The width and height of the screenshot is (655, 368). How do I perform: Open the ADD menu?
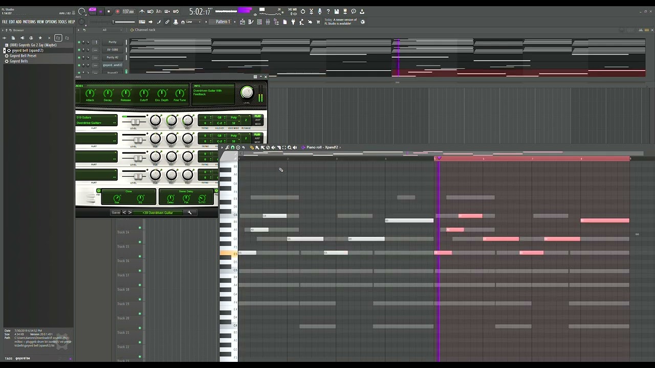(18, 22)
